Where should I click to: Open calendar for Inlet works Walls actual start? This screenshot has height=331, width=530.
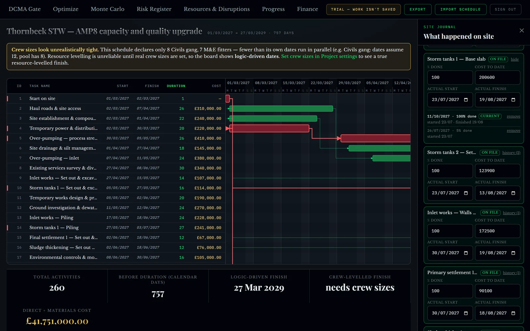pos(466,253)
